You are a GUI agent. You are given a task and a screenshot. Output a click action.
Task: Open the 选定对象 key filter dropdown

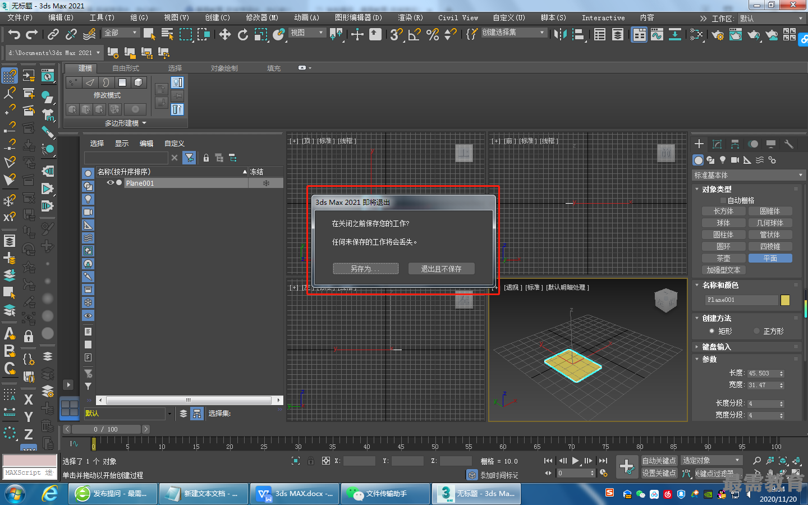coord(711,461)
